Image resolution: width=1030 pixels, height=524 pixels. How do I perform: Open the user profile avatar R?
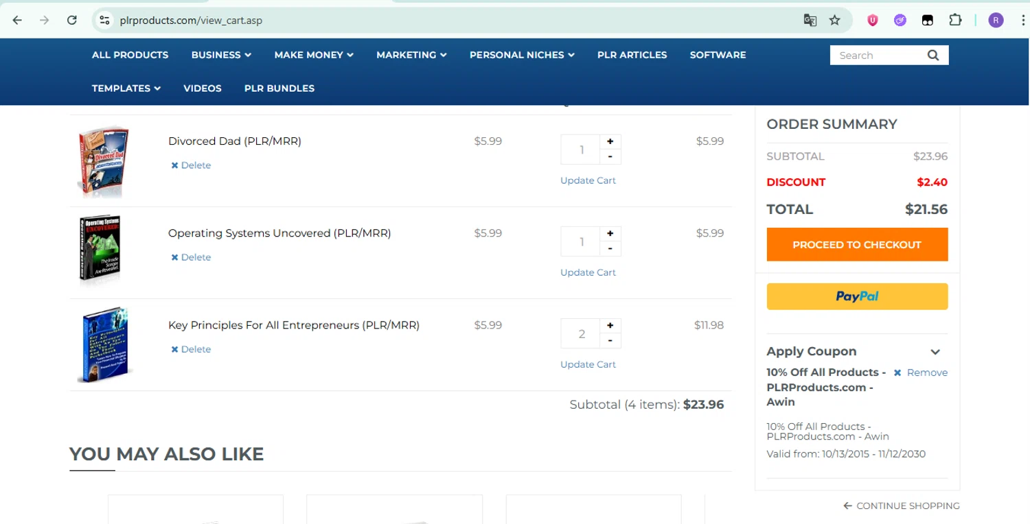[x=996, y=20]
